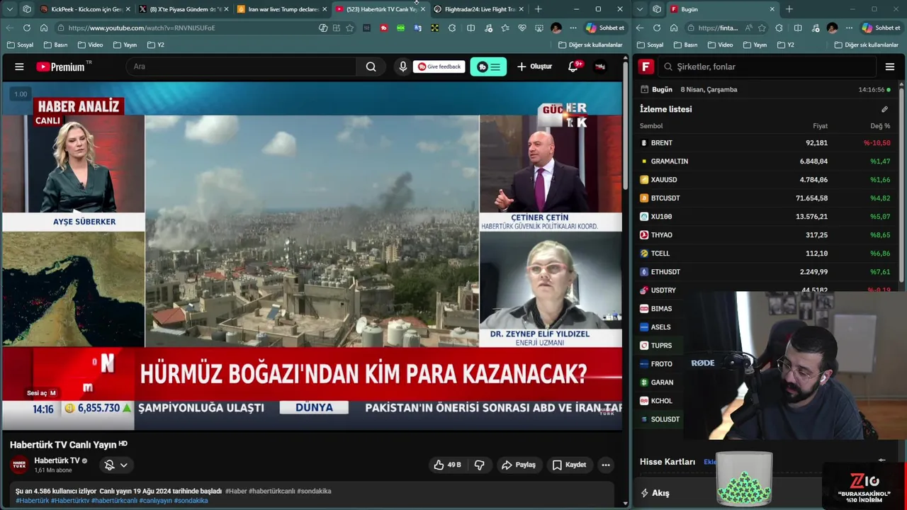Select THYAO row in watchlist

[765, 234]
